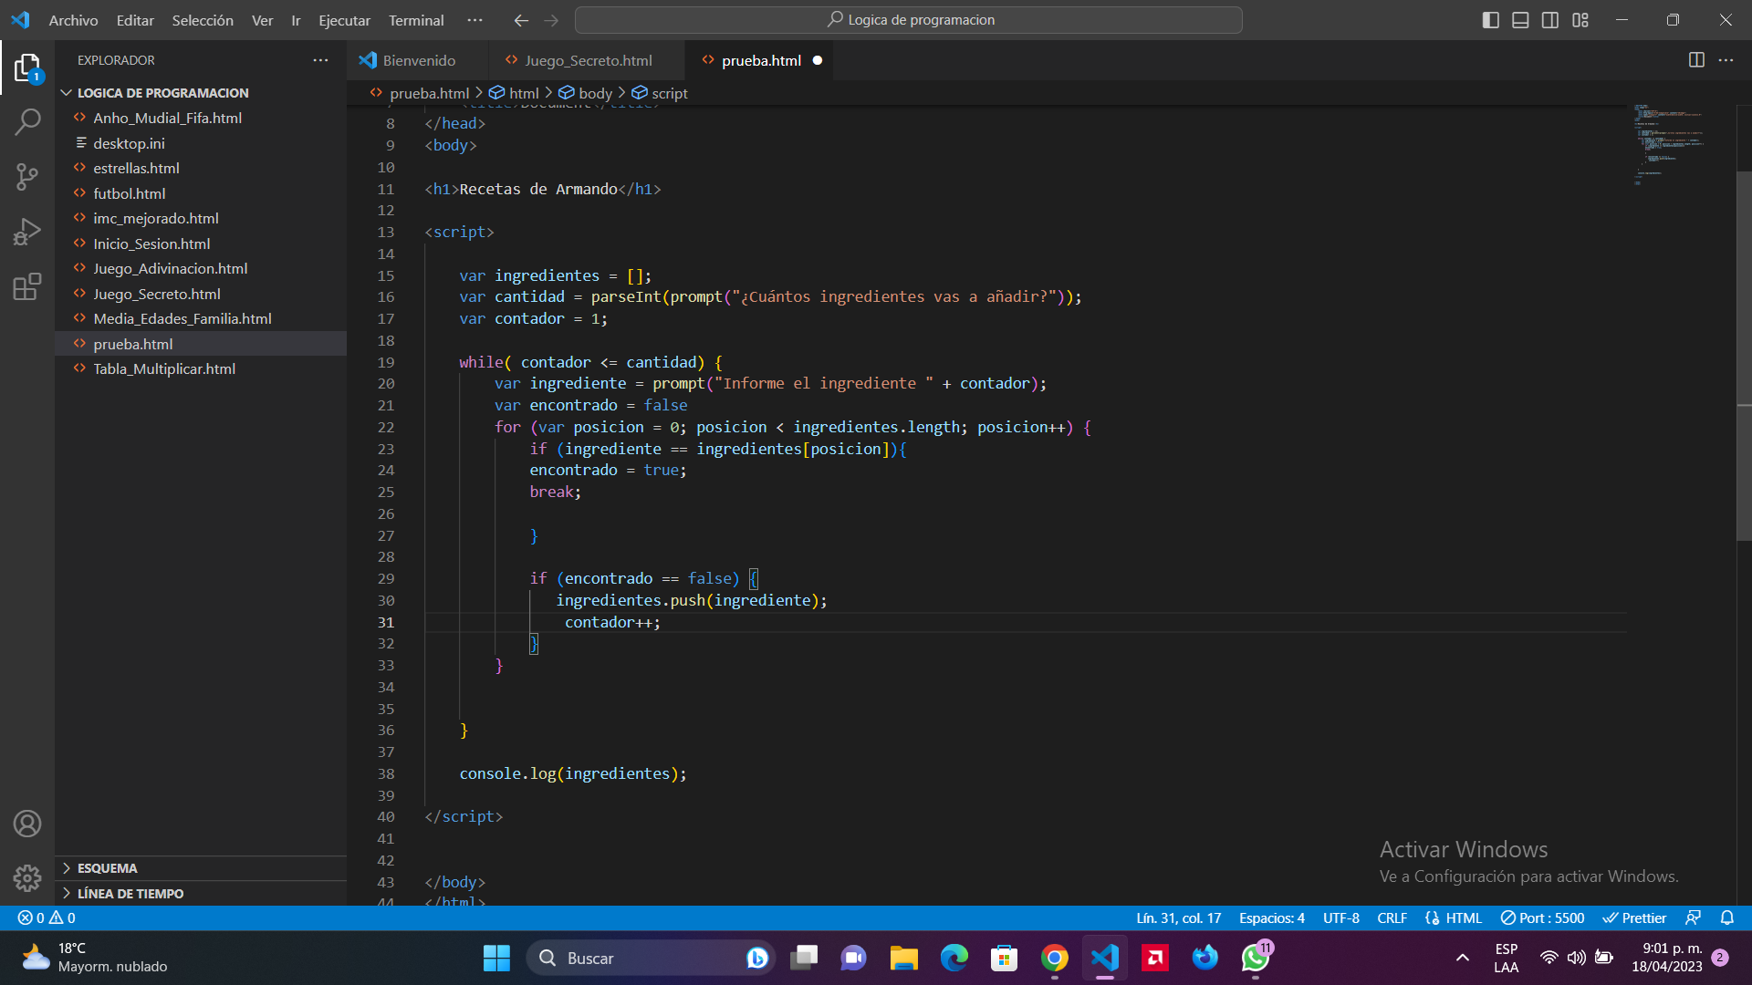Open Editar menu
The image size is (1752, 985).
pyautogui.click(x=135, y=20)
